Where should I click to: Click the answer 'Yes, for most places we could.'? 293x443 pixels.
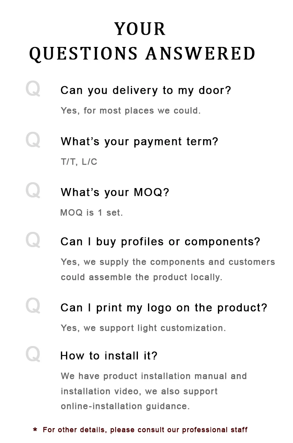(130, 111)
